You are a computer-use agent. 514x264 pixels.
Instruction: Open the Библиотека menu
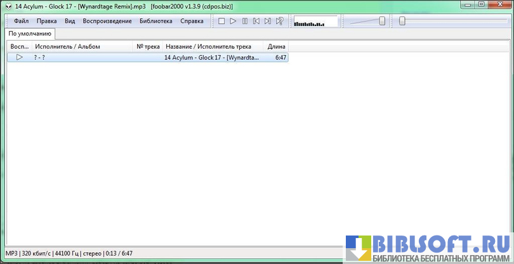coord(156,21)
